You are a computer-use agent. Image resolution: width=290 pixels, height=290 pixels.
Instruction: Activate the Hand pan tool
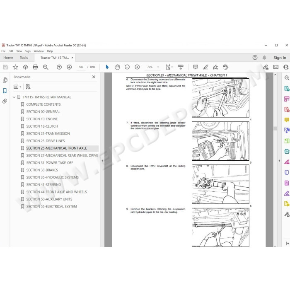click(117, 67)
